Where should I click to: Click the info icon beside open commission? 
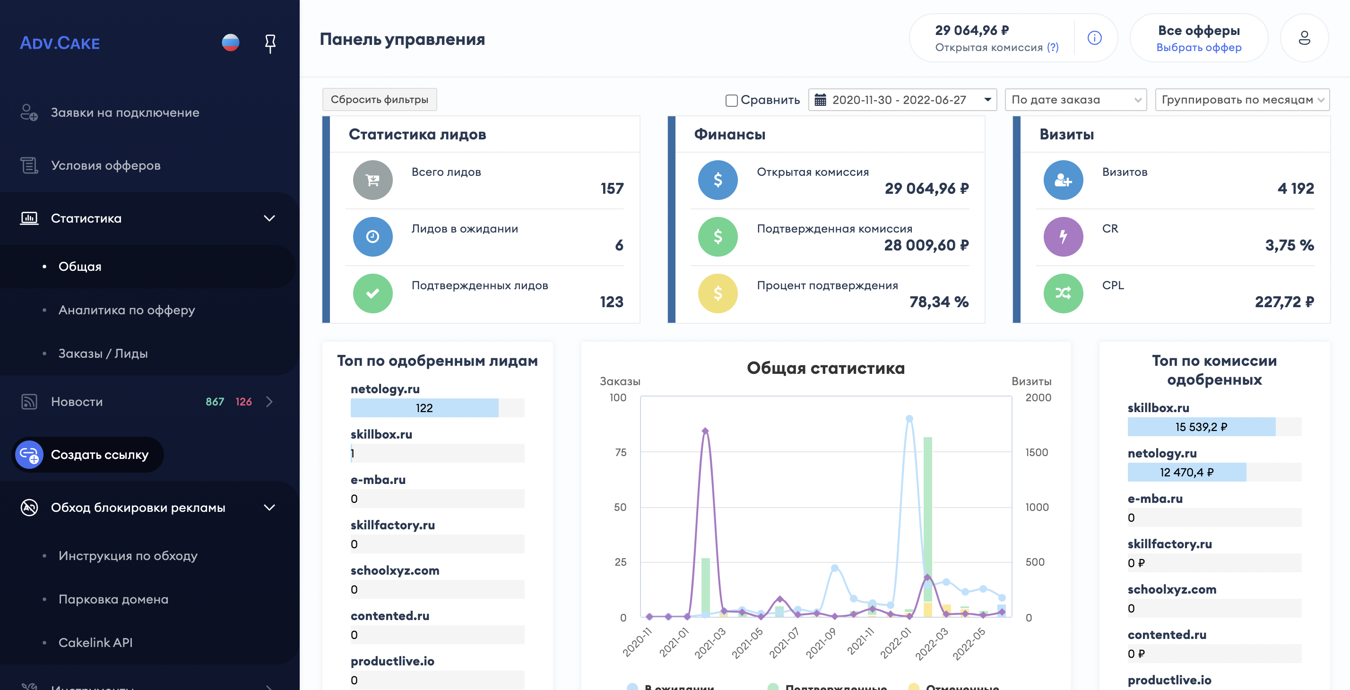[x=1094, y=38]
